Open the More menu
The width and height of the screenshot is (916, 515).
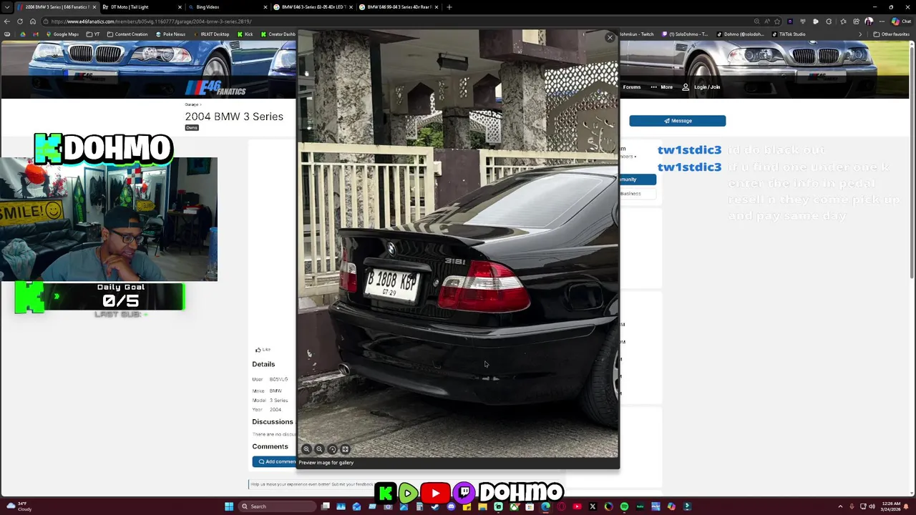(662, 87)
